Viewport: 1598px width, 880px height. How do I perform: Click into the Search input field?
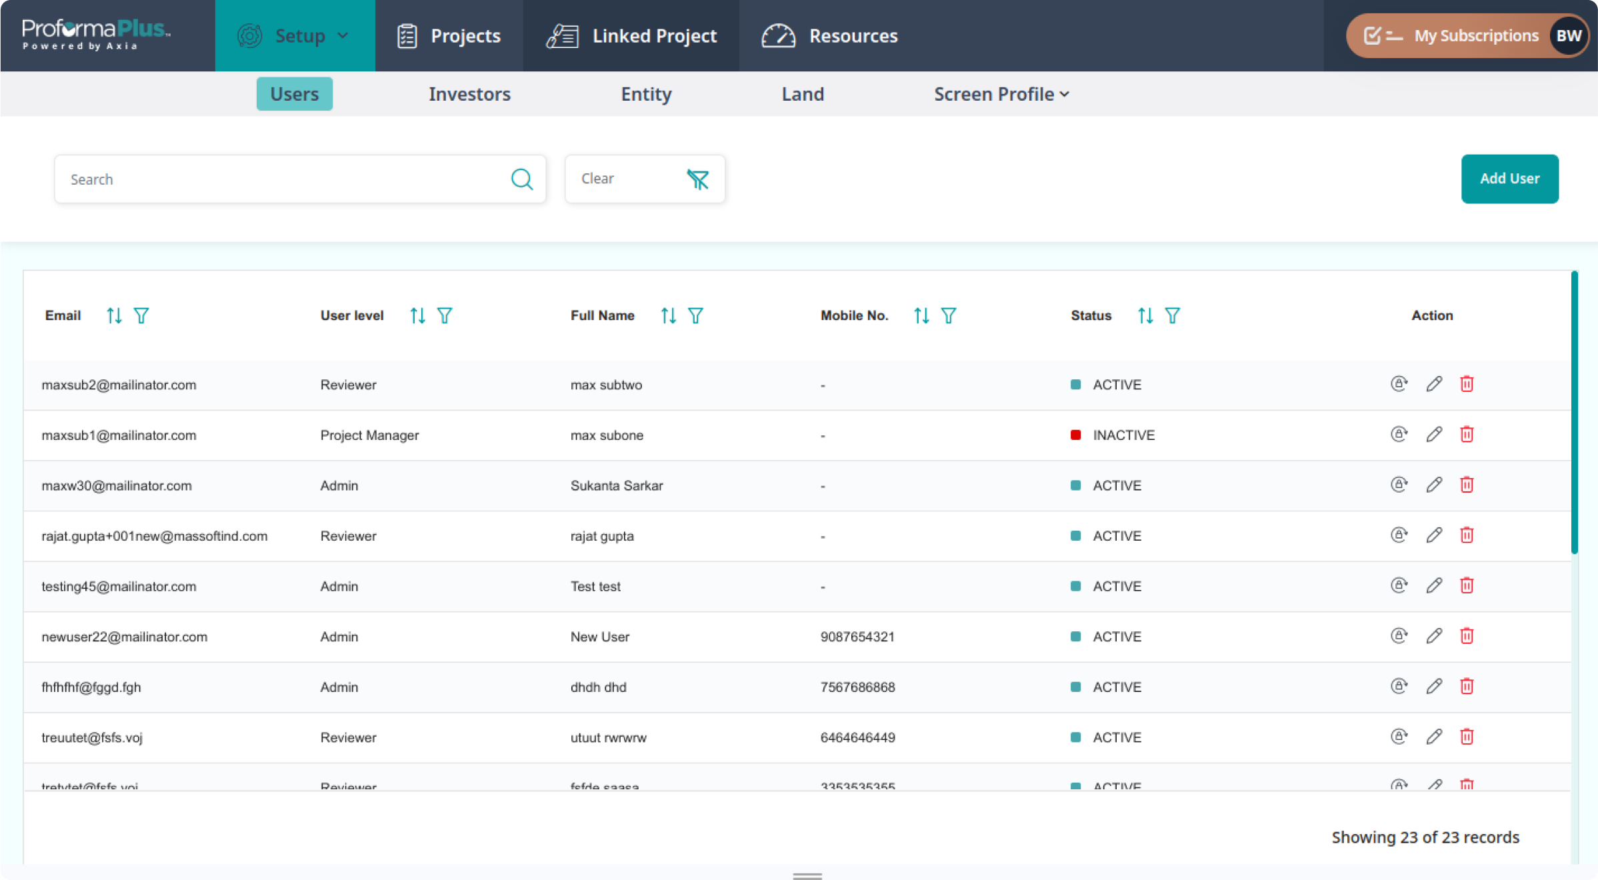click(x=280, y=179)
